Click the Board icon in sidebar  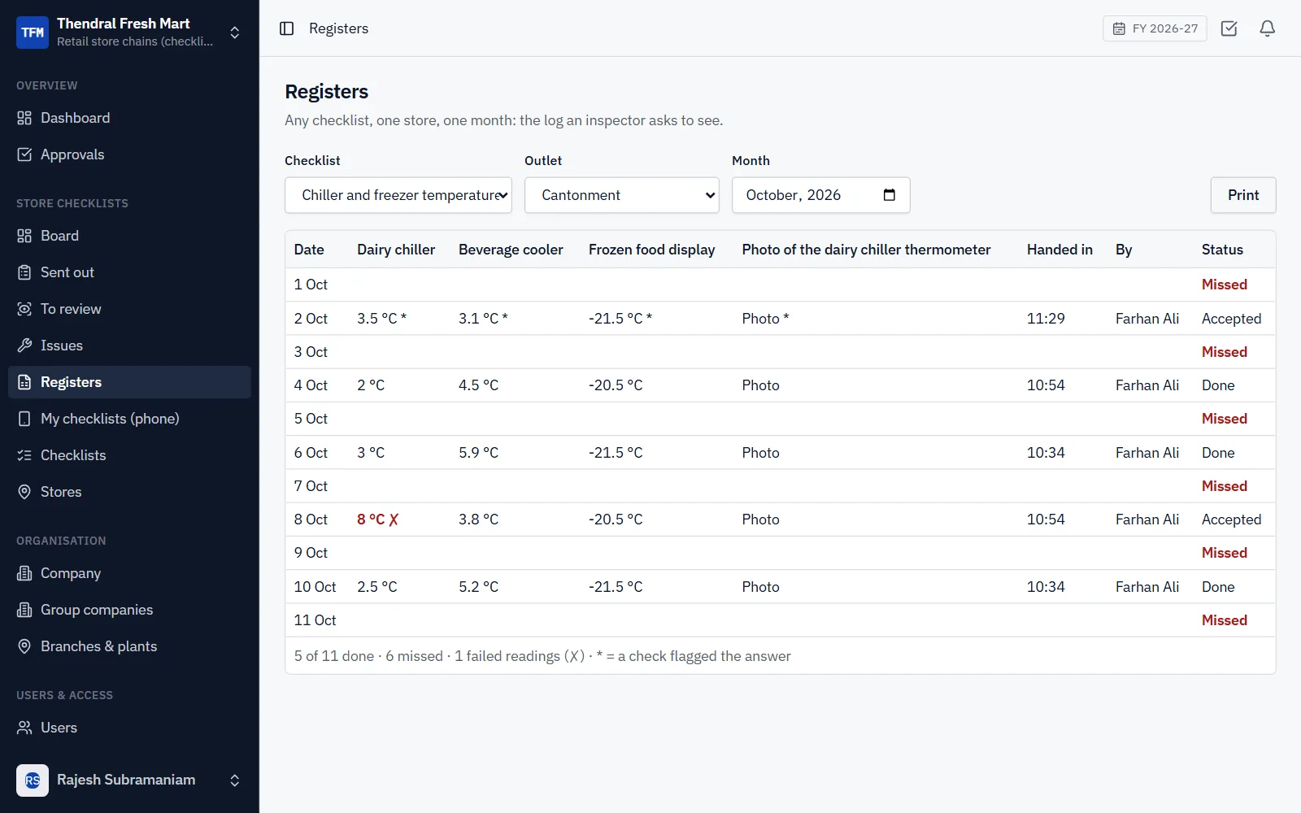pos(24,236)
